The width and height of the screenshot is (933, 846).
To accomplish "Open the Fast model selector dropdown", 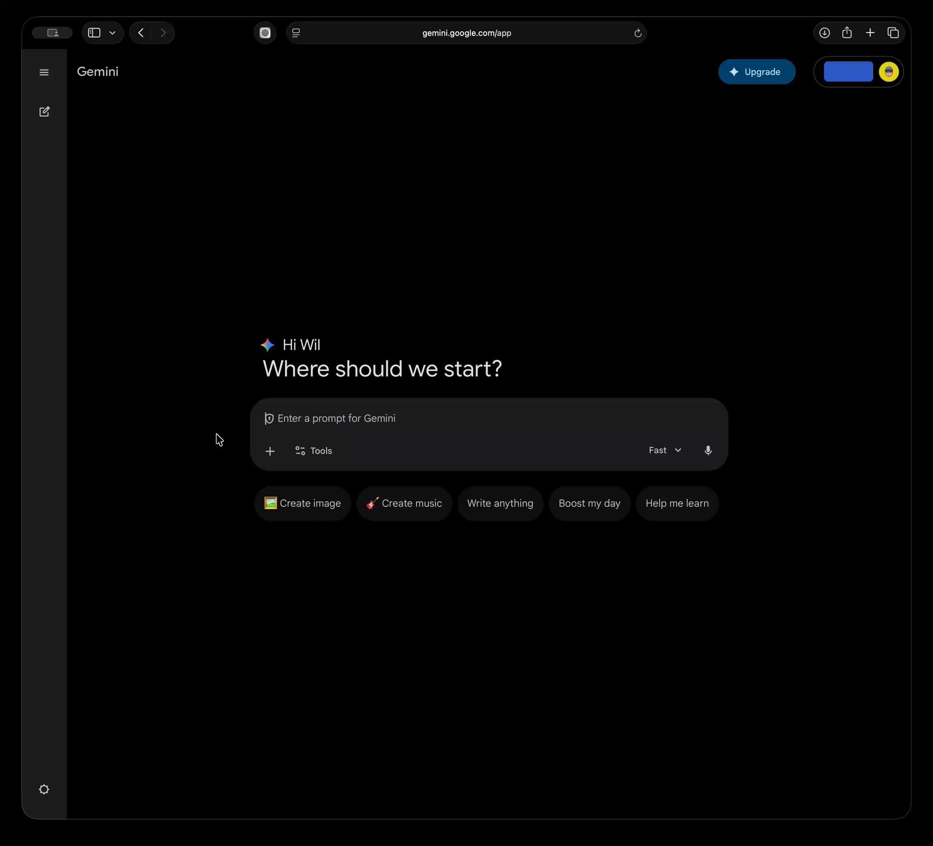I will pyautogui.click(x=664, y=451).
